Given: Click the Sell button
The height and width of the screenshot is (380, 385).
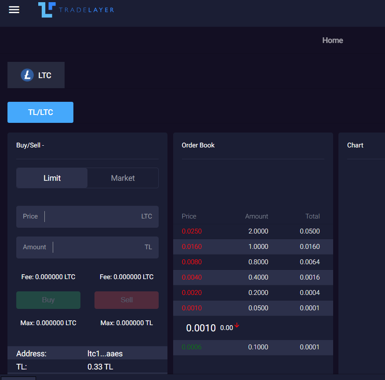Looking at the screenshot, I should [127, 300].
